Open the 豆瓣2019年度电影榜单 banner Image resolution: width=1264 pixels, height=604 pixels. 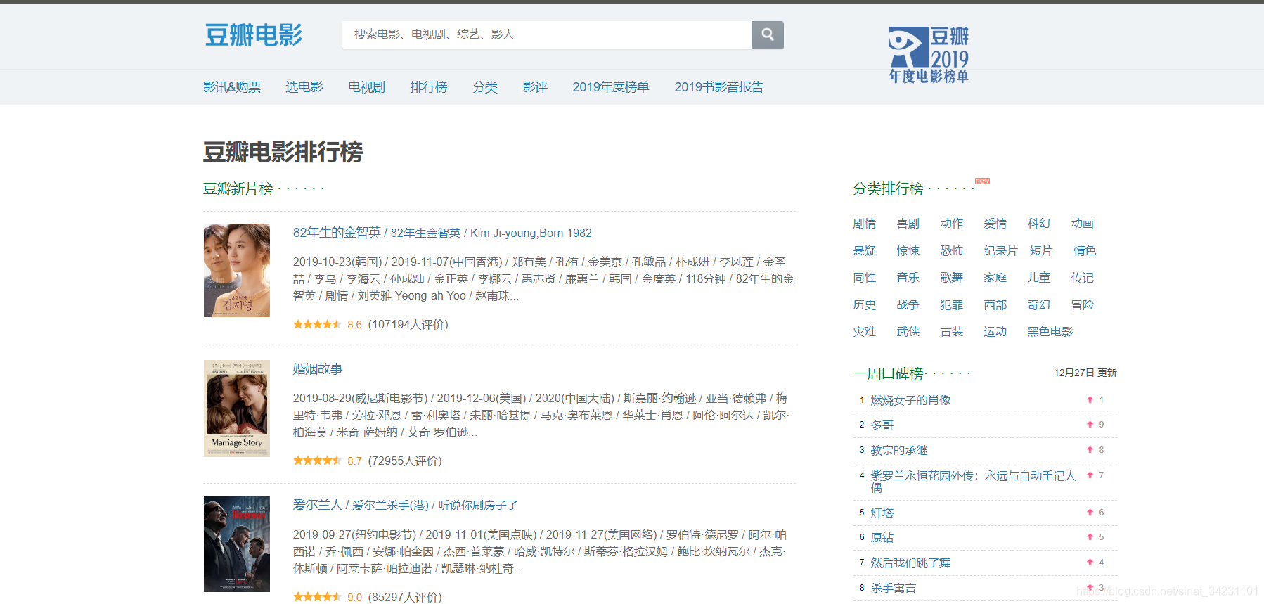[929, 55]
